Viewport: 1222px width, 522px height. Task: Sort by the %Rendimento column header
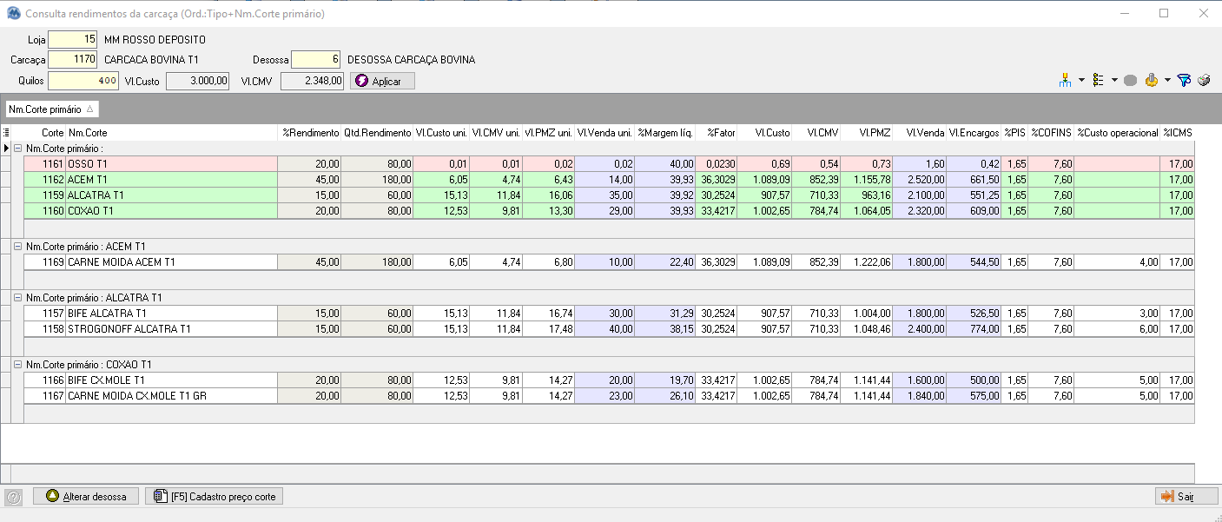(310, 133)
